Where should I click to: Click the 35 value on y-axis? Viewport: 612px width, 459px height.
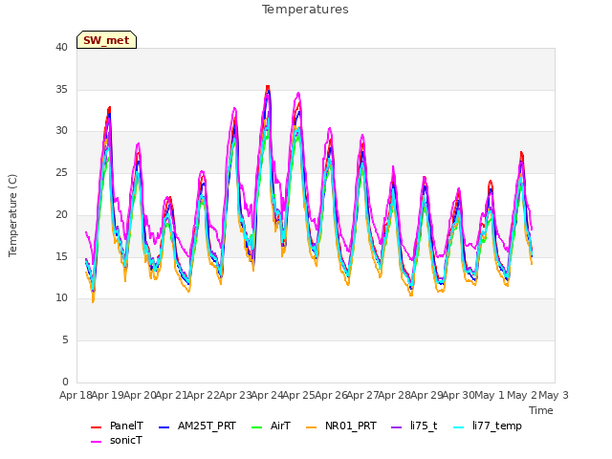[61, 89]
